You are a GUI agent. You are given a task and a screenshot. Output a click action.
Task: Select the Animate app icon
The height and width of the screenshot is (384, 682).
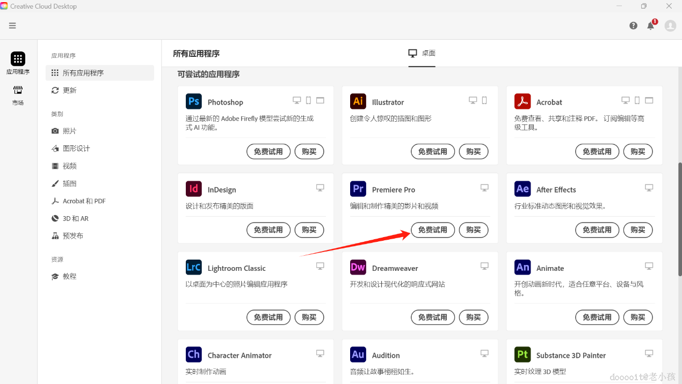point(522,268)
